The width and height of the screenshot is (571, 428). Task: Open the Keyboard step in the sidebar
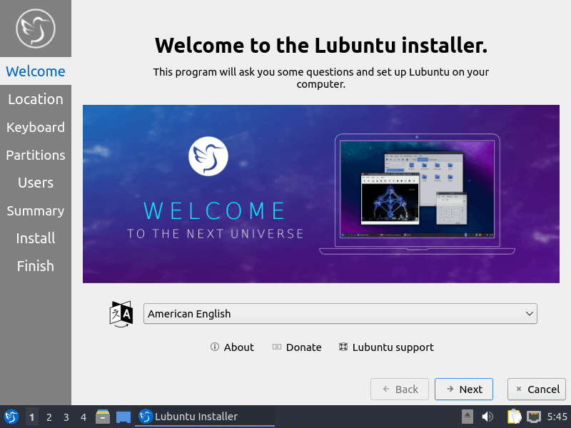pyautogui.click(x=35, y=127)
